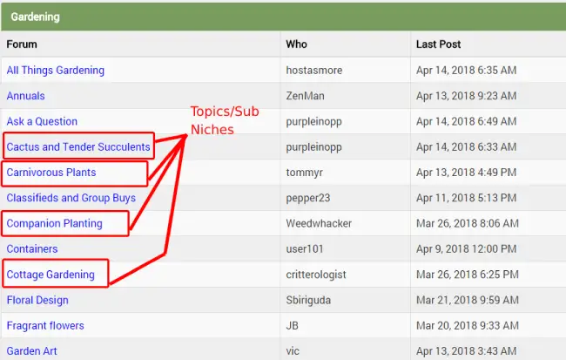
Task: Click date Mar 20, 2018 9:33 AM
Action: [468, 326]
